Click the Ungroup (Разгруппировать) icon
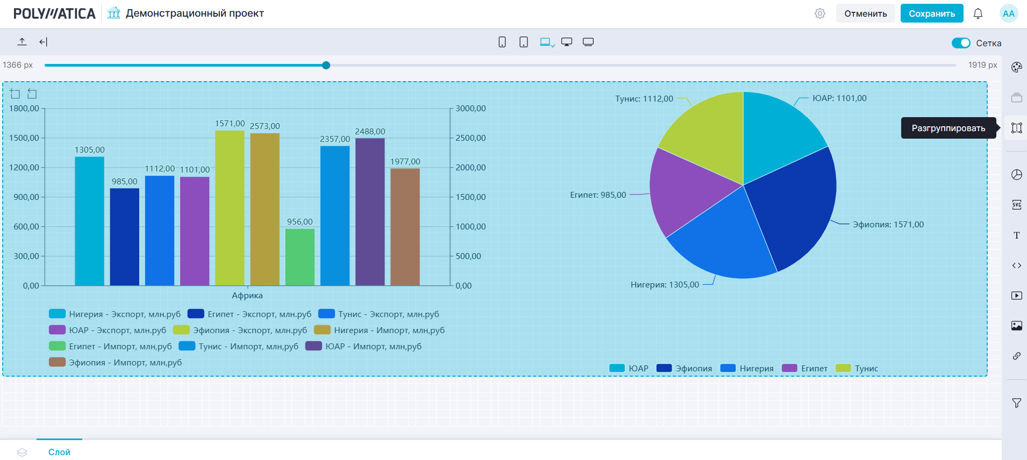 (x=1016, y=128)
